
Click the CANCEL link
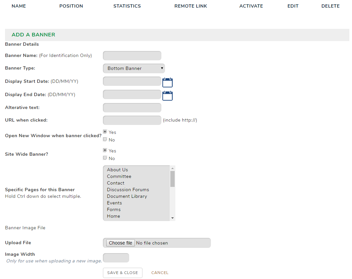160,273
